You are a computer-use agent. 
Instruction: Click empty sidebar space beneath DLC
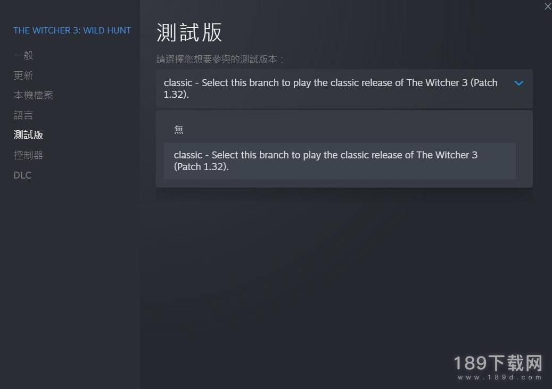click(x=70, y=281)
